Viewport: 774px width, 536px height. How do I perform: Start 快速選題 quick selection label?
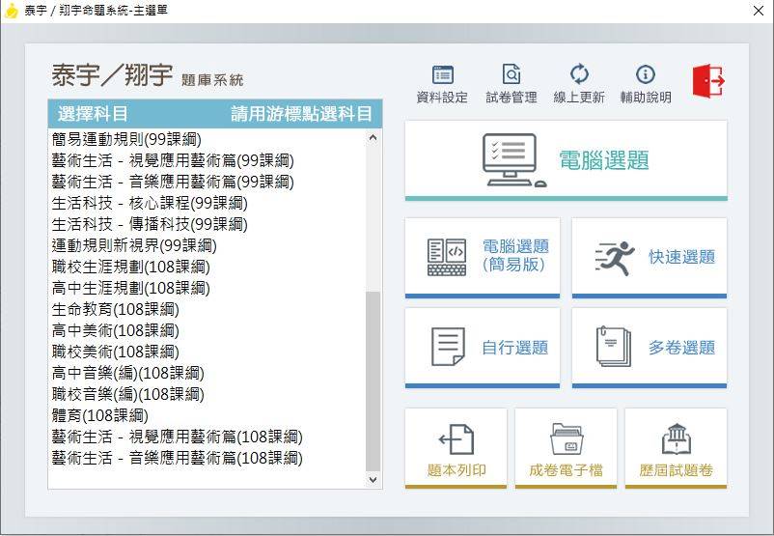tap(681, 257)
